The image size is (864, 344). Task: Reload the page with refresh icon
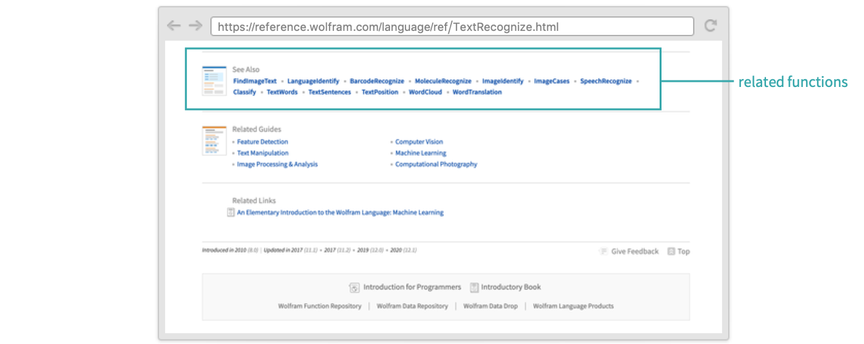coord(711,26)
